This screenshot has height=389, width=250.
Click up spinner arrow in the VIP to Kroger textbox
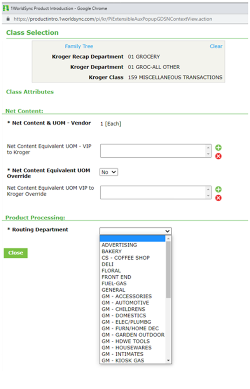click(x=208, y=148)
